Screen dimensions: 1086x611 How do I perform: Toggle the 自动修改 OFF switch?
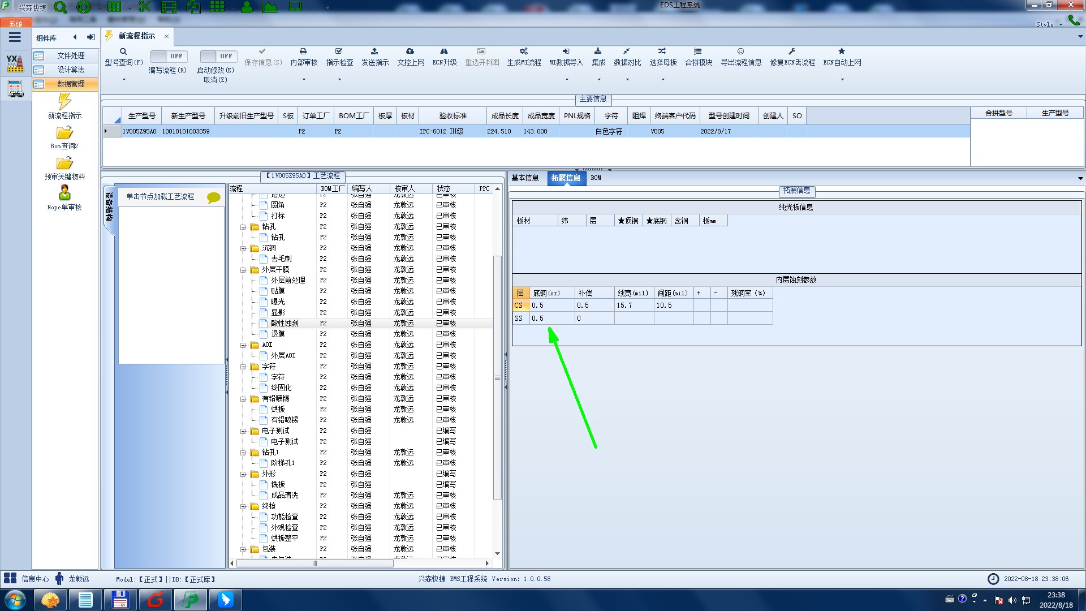pyautogui.click(x=218, y=56)
